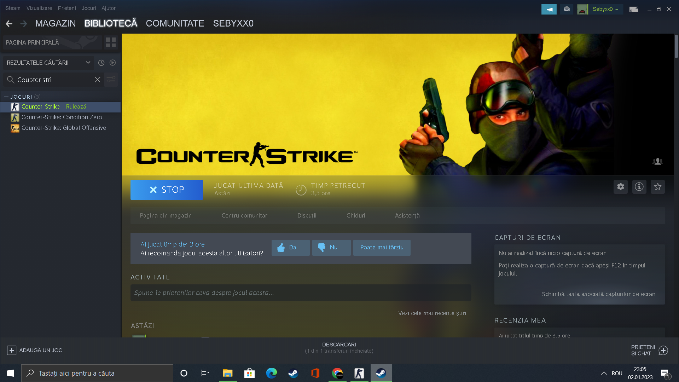Switch library to grid view icon
Viewport: 679px width, 382px height.
111,42
